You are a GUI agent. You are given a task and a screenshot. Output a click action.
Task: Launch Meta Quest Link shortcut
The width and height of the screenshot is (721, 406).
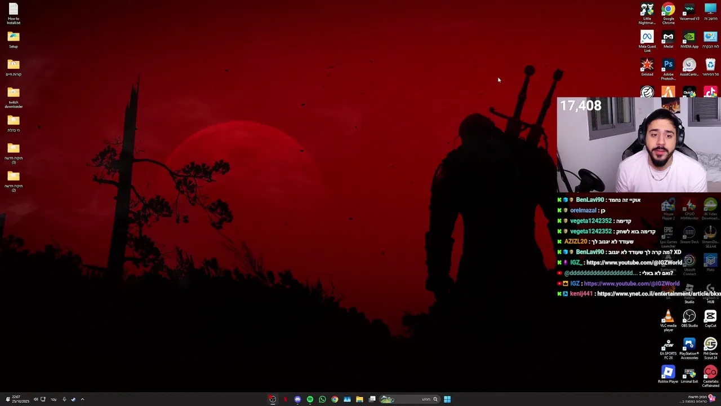647,42
